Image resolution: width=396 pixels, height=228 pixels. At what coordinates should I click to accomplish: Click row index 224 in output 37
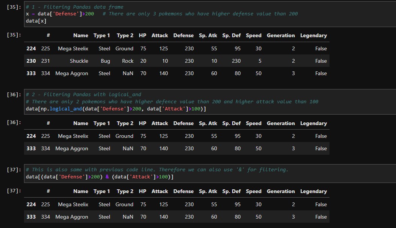coord(31,204)
